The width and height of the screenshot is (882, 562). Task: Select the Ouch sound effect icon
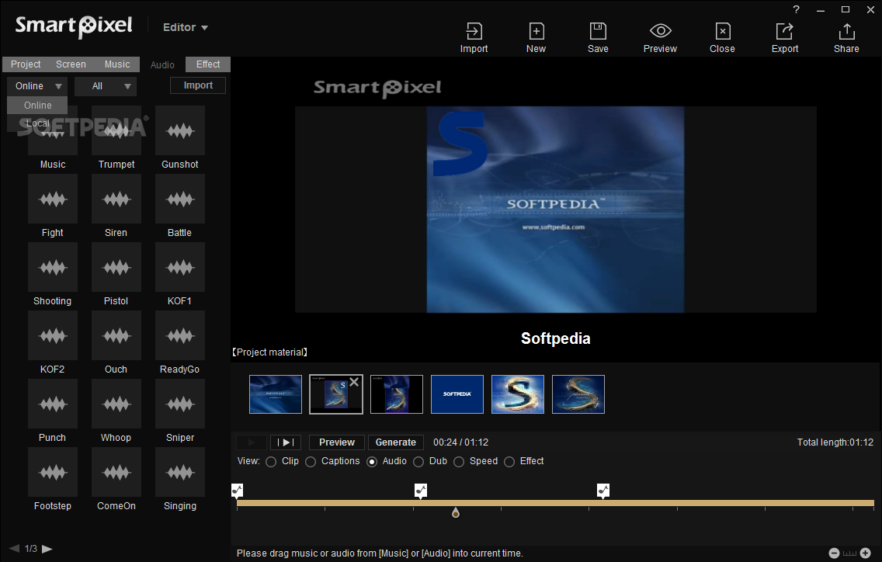(x=116, y=335)
